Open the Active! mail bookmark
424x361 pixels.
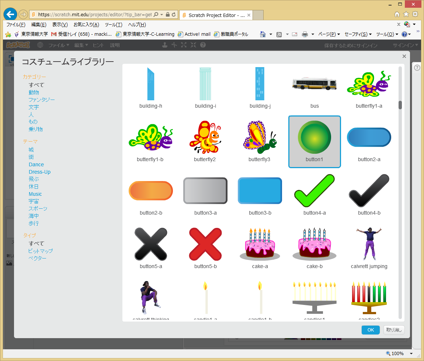[x=194, y=34]
